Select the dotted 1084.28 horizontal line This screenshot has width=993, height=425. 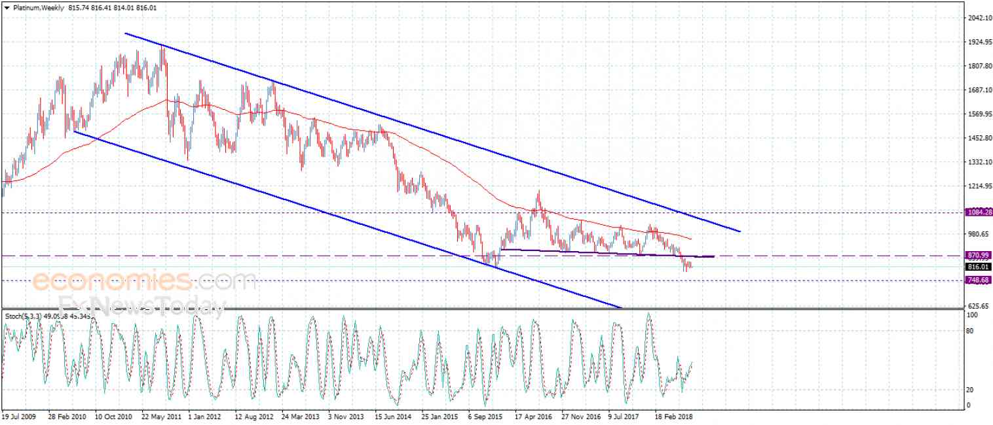pyautogui.click(x=483, y=212)
